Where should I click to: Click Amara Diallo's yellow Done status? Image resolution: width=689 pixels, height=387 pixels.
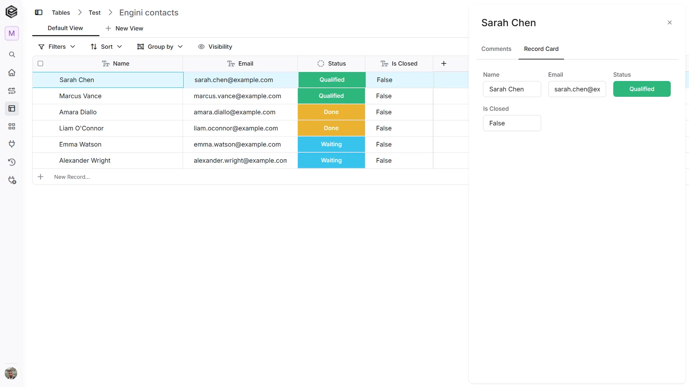pyautogui.click(x=331, y=112)
